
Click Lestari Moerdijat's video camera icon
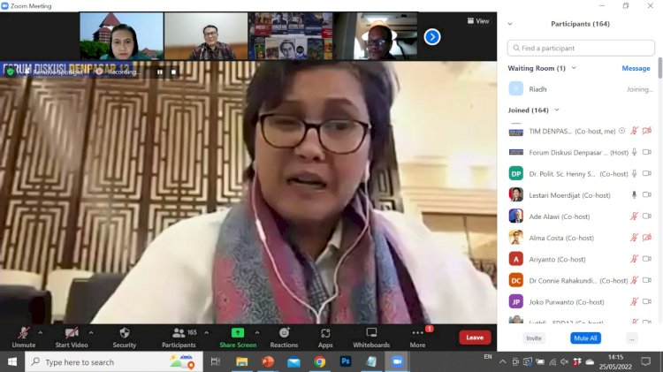pos(647,195)
